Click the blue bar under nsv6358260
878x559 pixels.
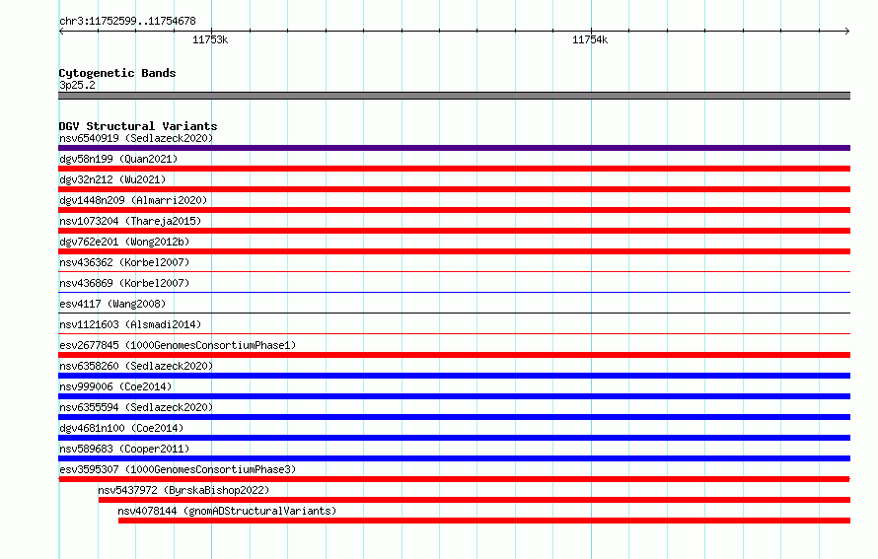[x=454, y=376]
